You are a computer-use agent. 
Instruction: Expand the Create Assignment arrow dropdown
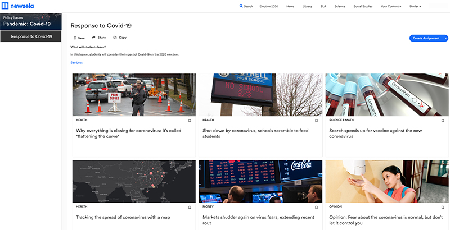coord(445,38)
